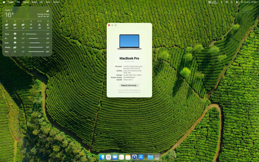259x162 pixels.
Task: Open the Idź menu
Action: pos(41,2)
